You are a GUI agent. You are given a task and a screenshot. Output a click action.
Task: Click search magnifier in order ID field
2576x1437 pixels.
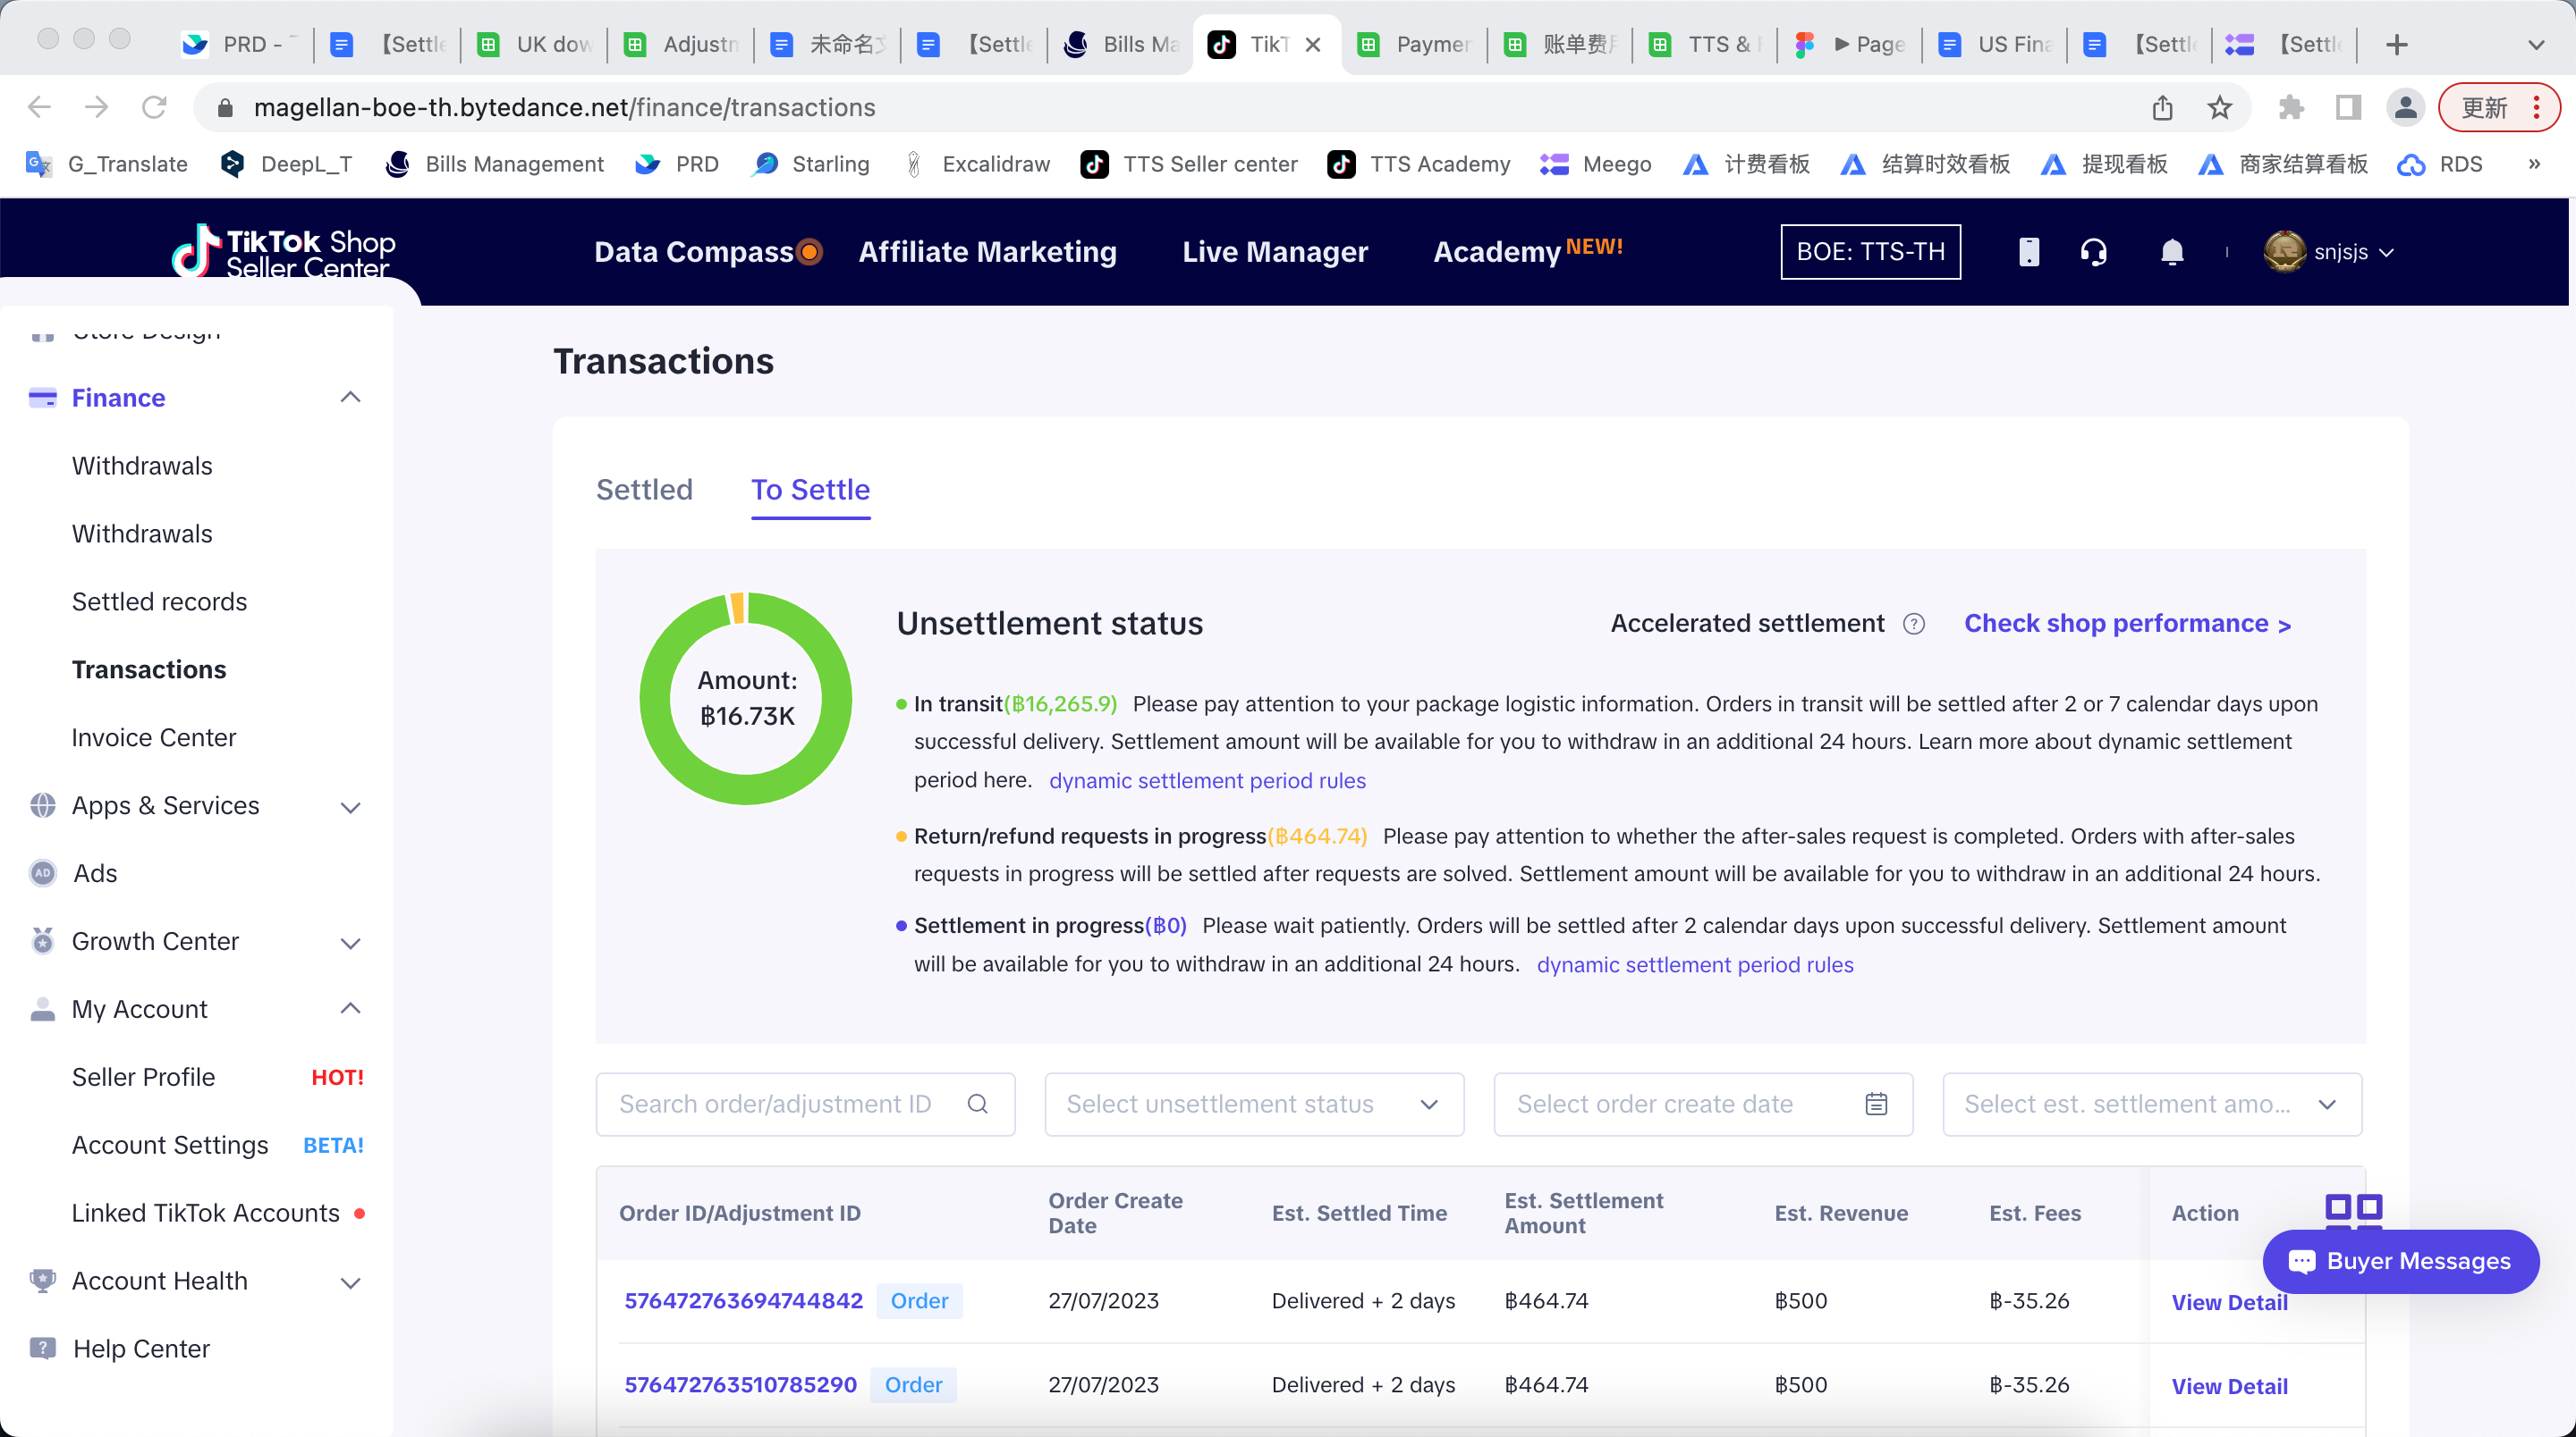(x=977, y=1105)
